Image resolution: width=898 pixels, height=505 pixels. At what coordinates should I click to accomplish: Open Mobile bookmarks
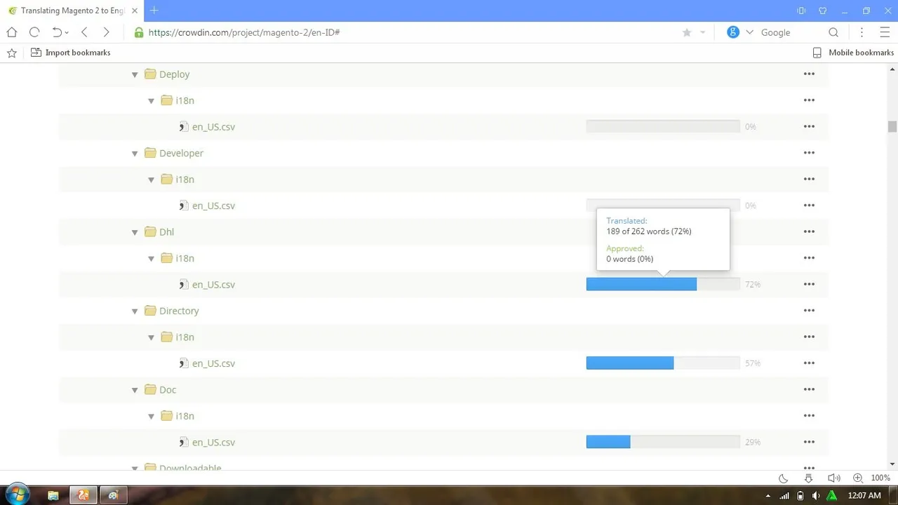click(853, 53)
